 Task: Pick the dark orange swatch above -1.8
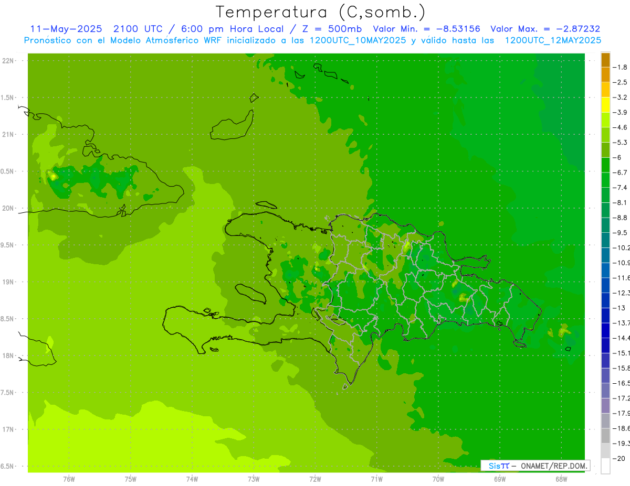[605, 60]
